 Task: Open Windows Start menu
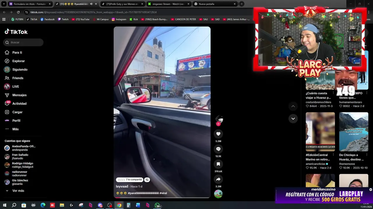pos(4,205)
